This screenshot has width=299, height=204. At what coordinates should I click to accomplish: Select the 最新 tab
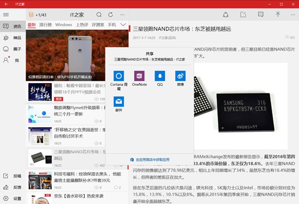click(x=32, y=25)
